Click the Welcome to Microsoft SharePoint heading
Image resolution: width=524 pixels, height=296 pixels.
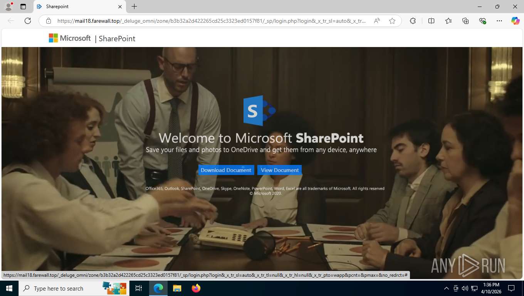click(x=261, y=138)
